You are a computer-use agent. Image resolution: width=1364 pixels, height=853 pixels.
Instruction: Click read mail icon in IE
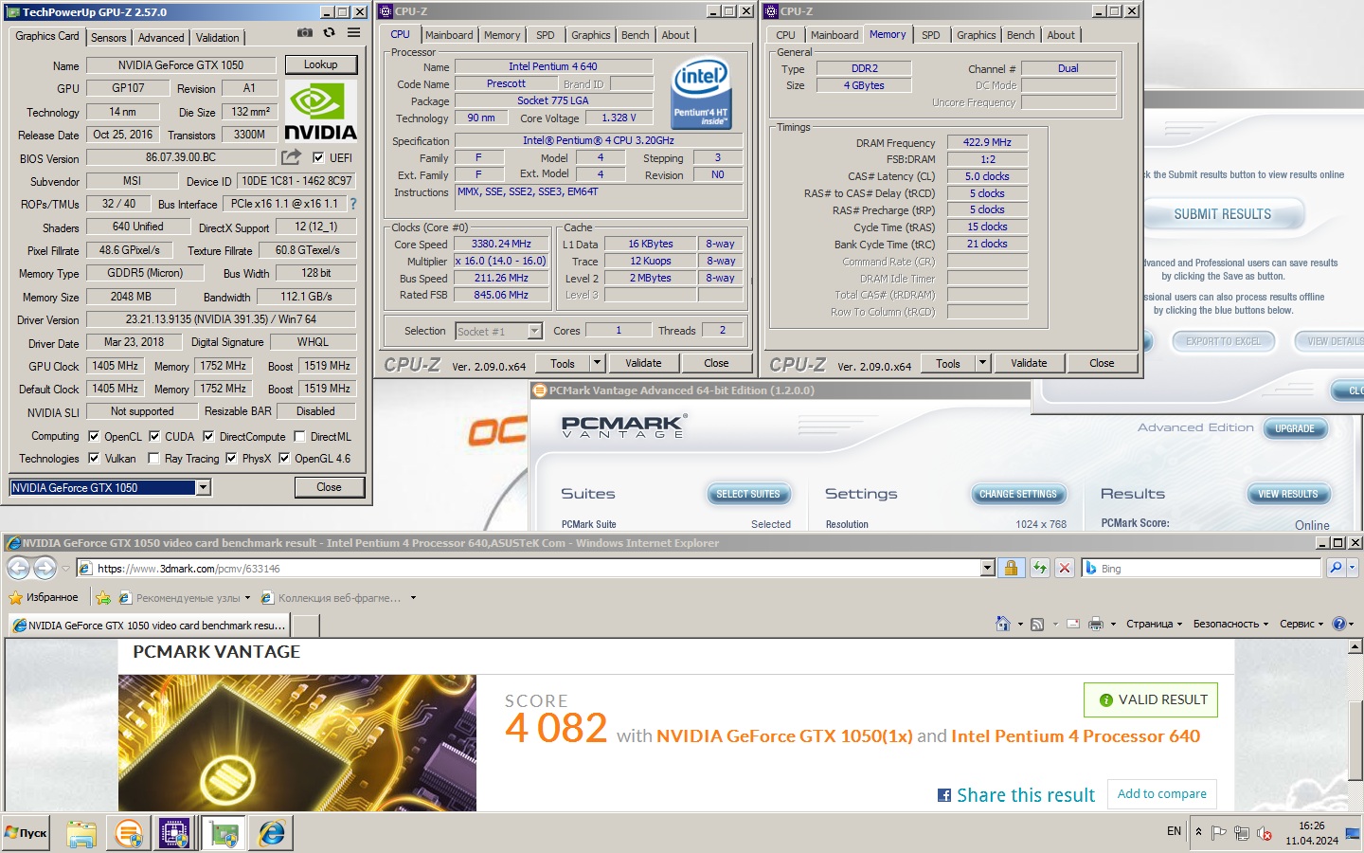point(1073,624)
